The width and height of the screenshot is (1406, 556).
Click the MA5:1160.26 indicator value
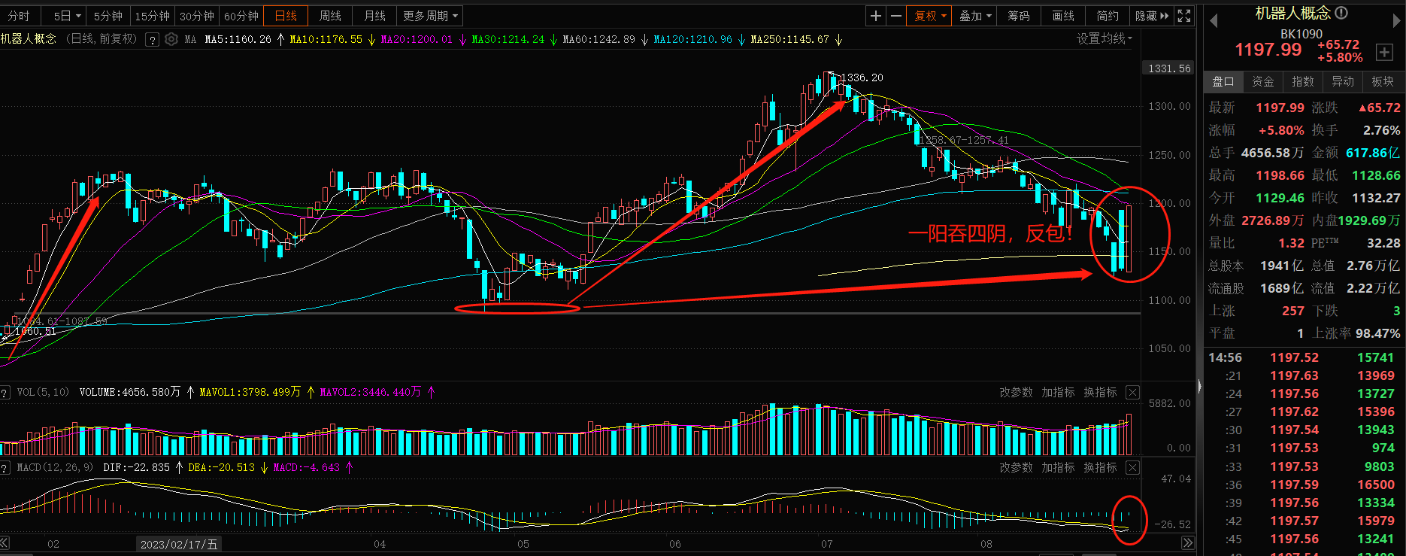[x=238, y=39]
